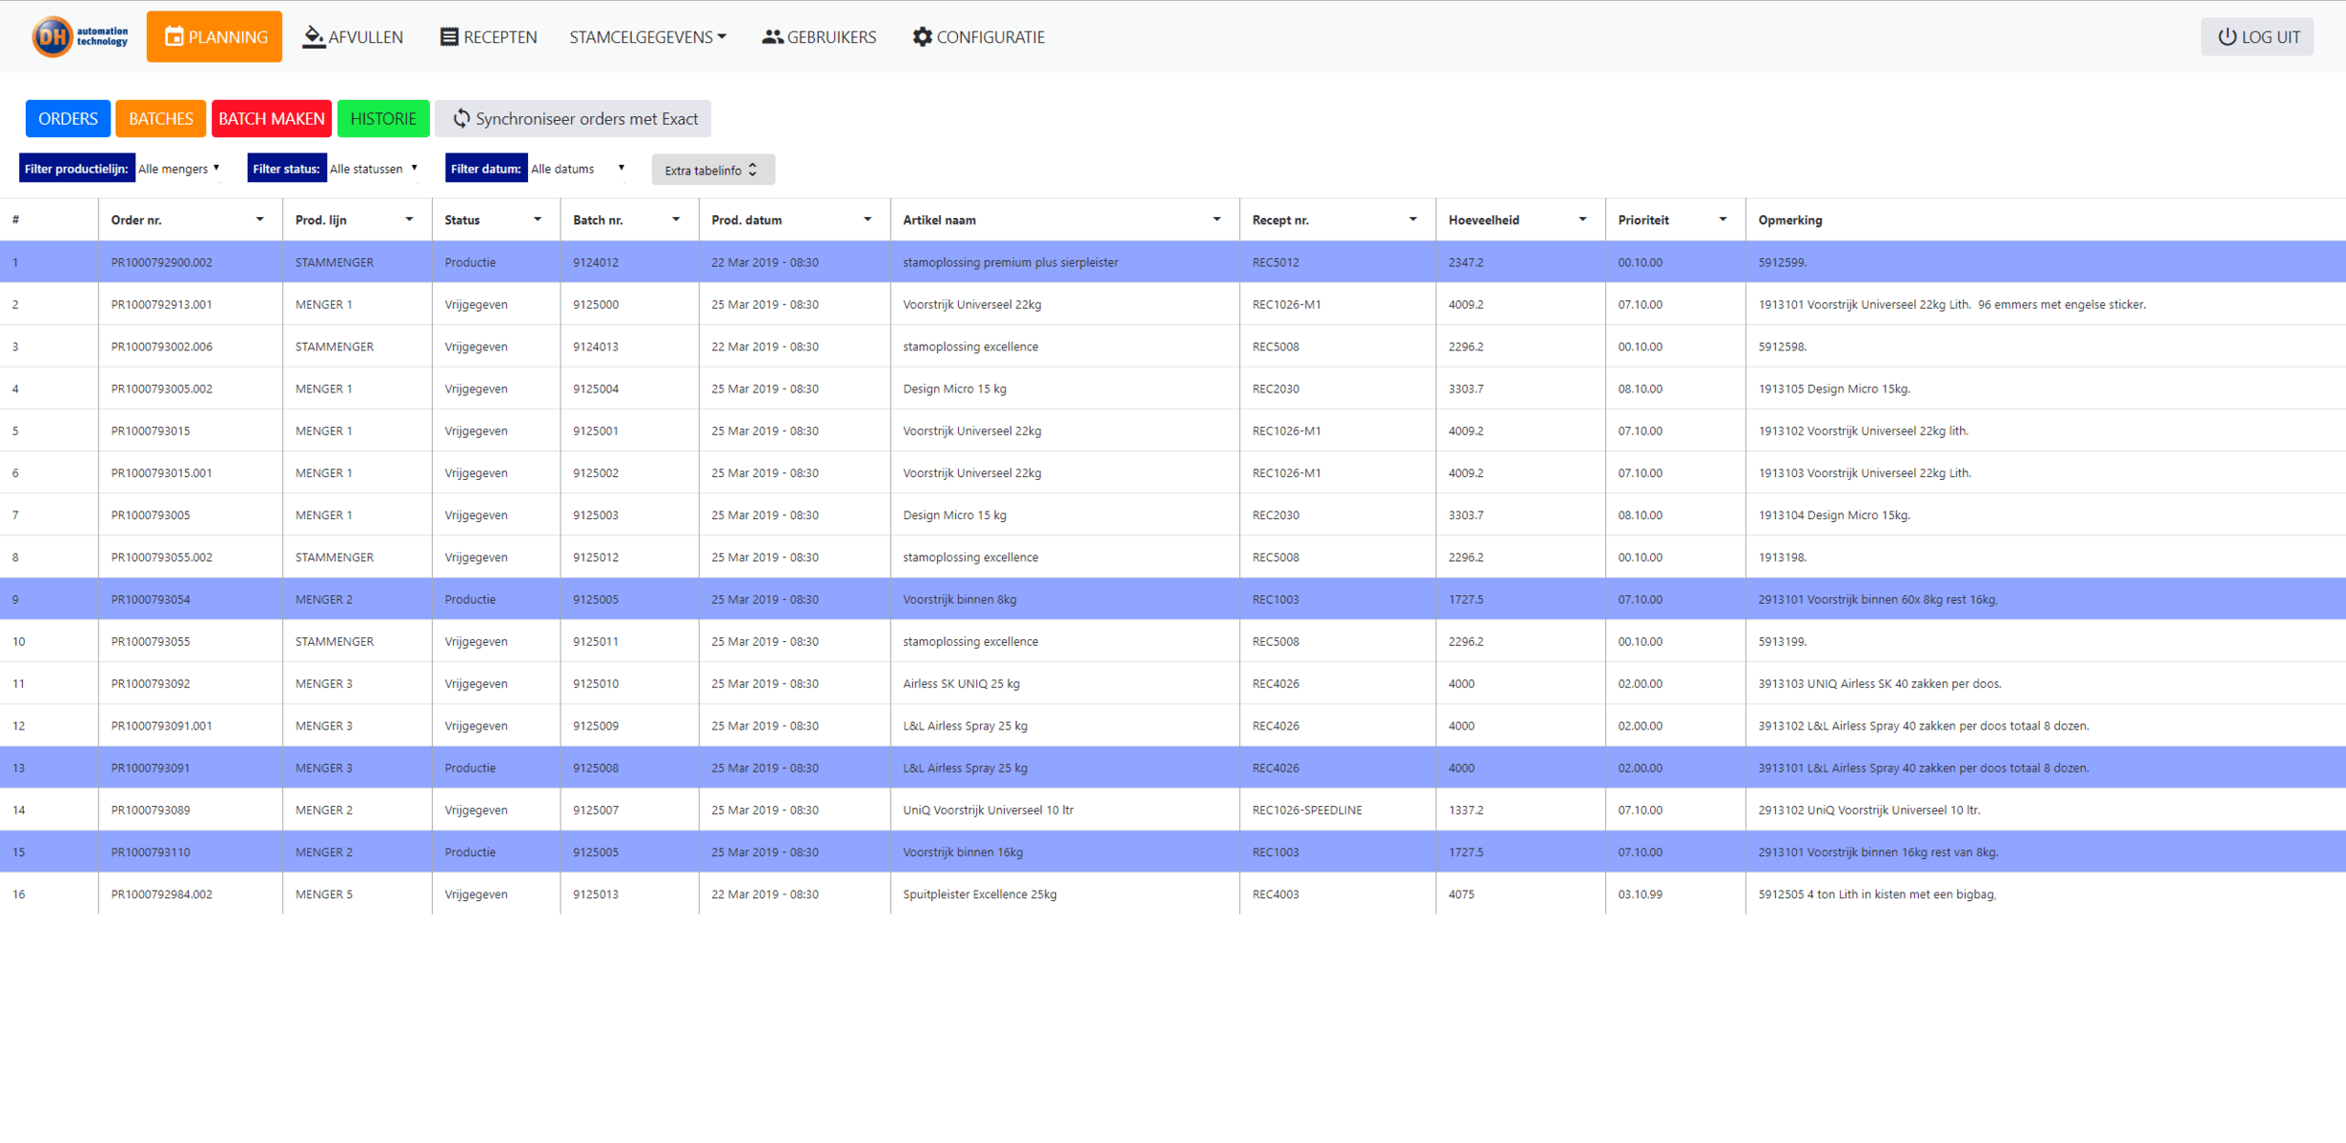
Task: Open the sort options on the Status column
Action: click(x=540, y=219)
